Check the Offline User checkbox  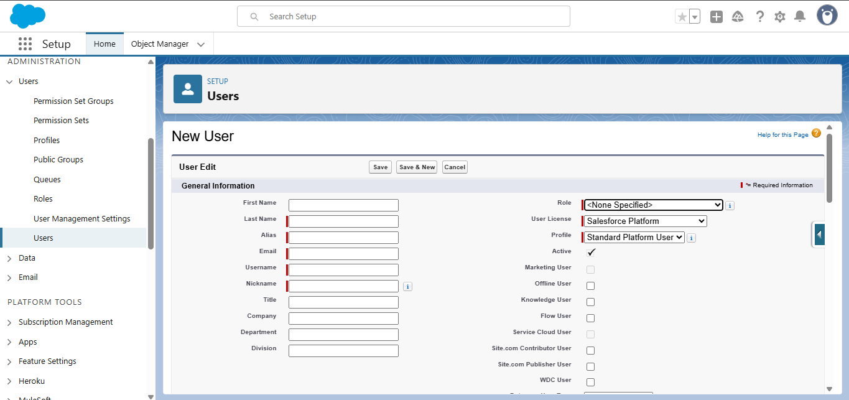pyautogui.click(x=590, y=286)
